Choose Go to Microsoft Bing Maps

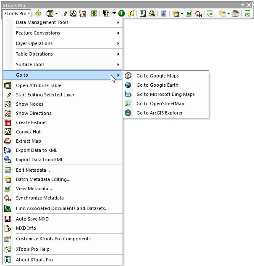[x=166, y=94]
